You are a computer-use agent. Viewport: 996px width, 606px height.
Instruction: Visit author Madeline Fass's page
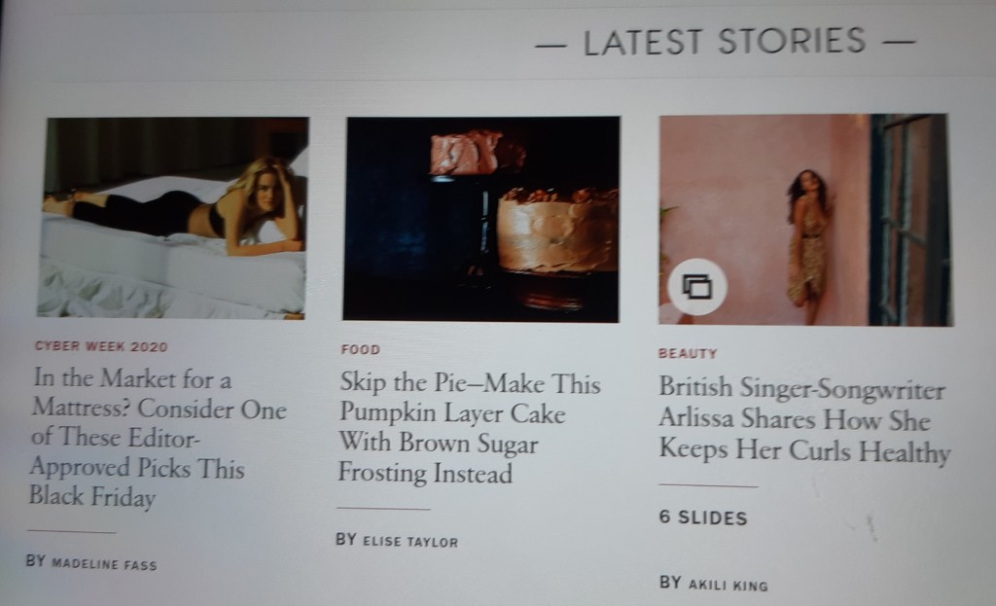click(103, 564)
